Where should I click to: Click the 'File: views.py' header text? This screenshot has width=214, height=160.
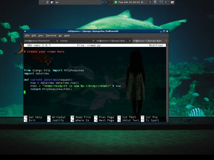(89, 45)
